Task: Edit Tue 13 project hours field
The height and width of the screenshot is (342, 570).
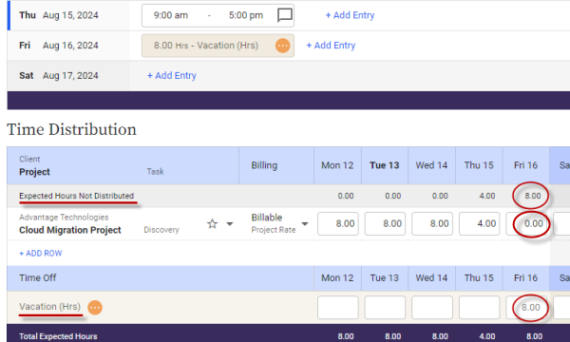Action: tap(385, 223)
